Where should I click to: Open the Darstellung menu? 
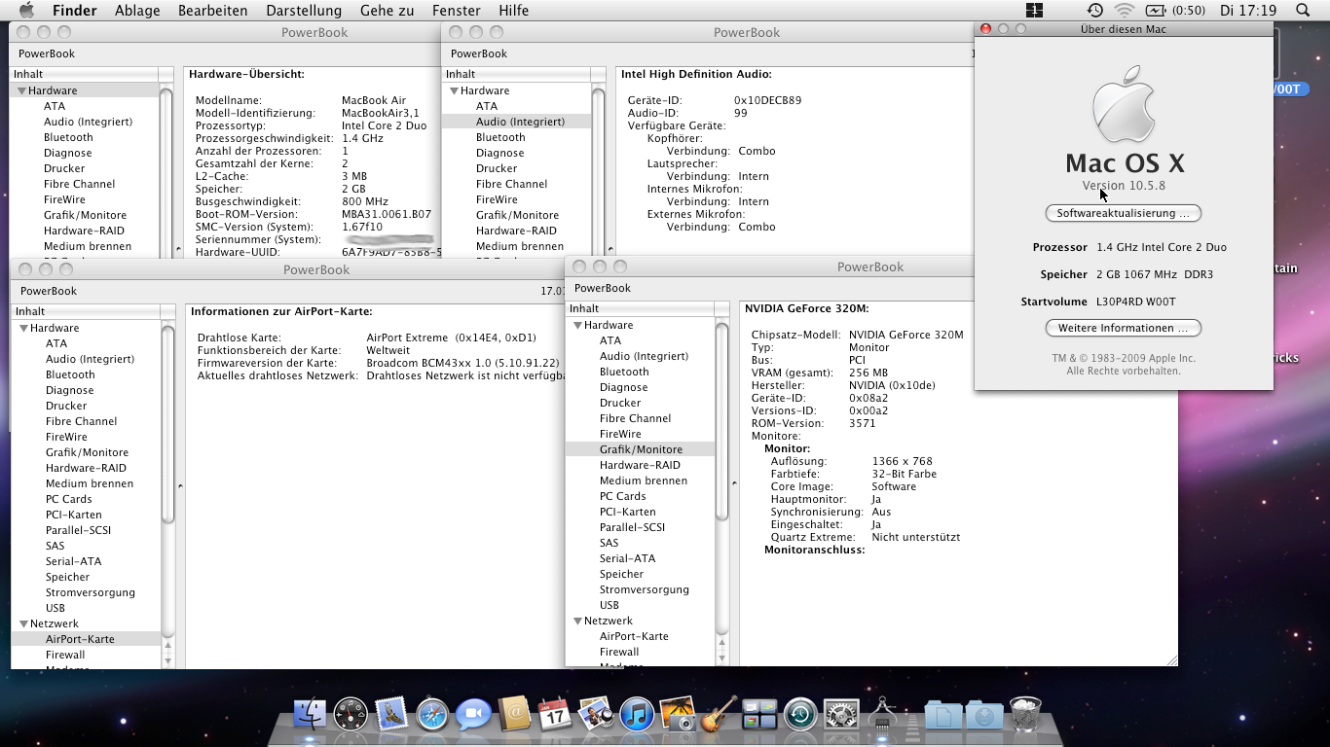304,11
